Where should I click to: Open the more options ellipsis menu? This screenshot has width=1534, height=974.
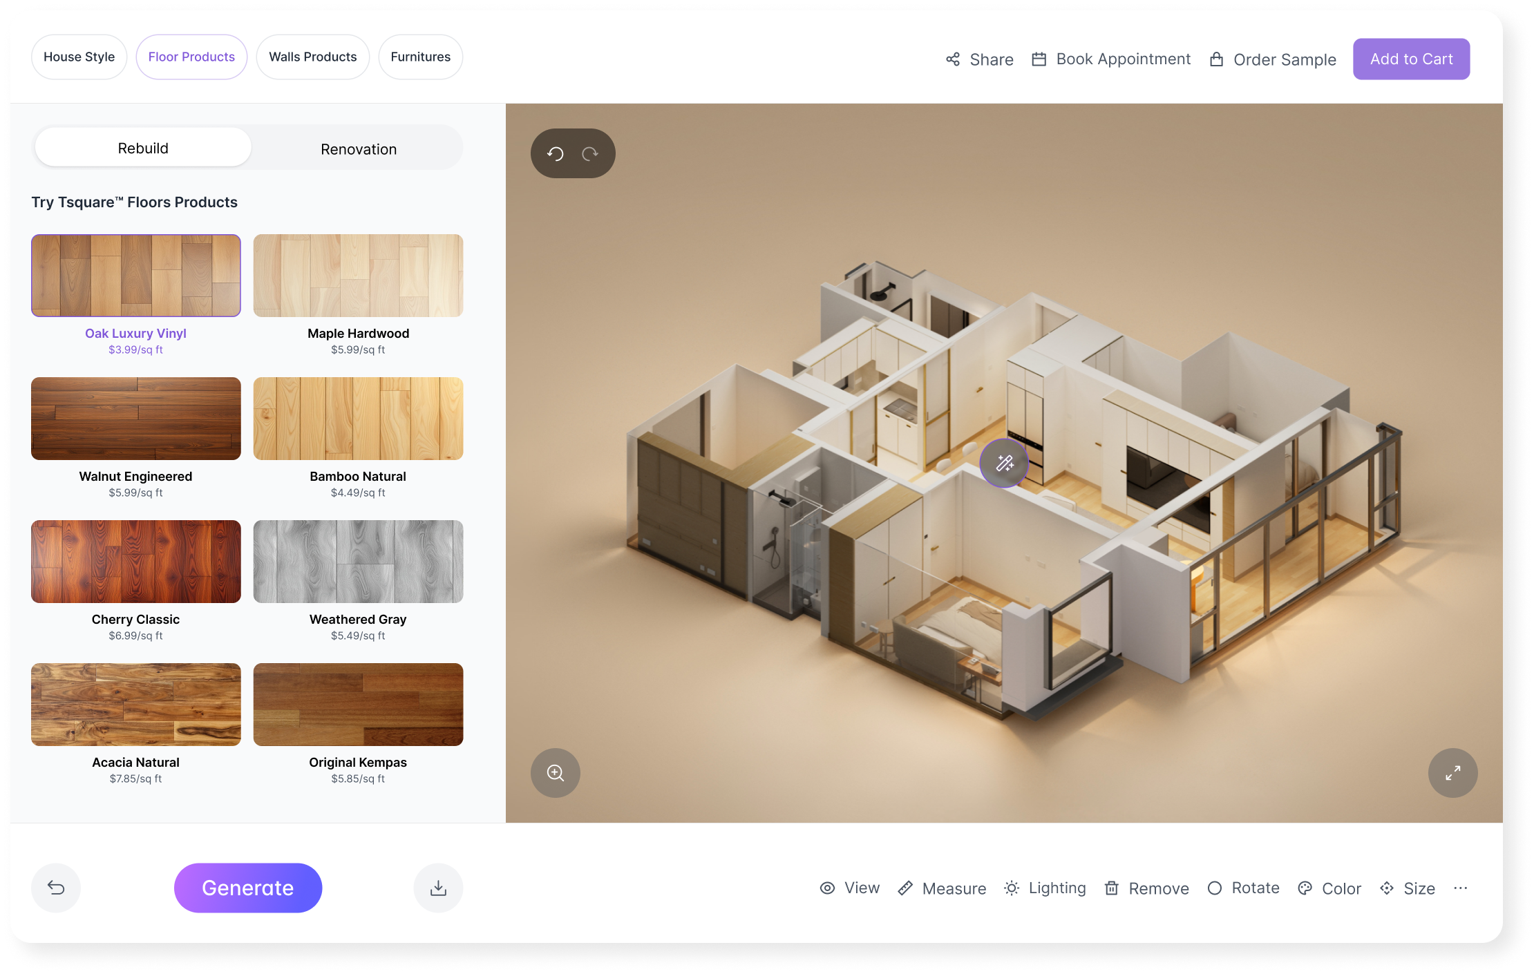click(x=1460, y=888)
